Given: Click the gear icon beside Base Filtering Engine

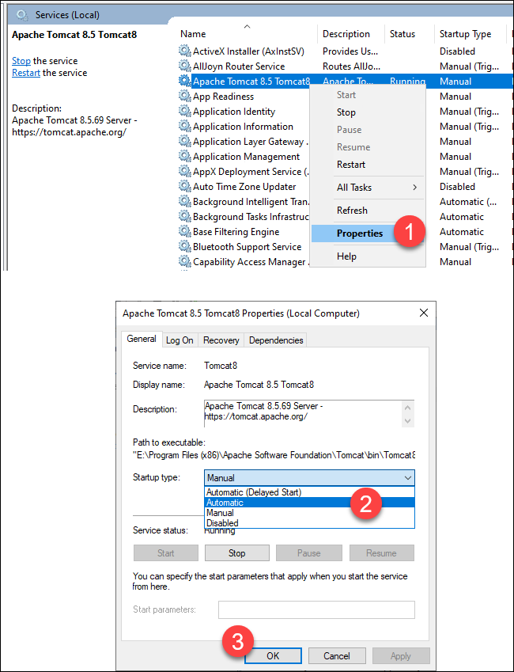Looking at the screenshot, I should [x=184, y=231].
